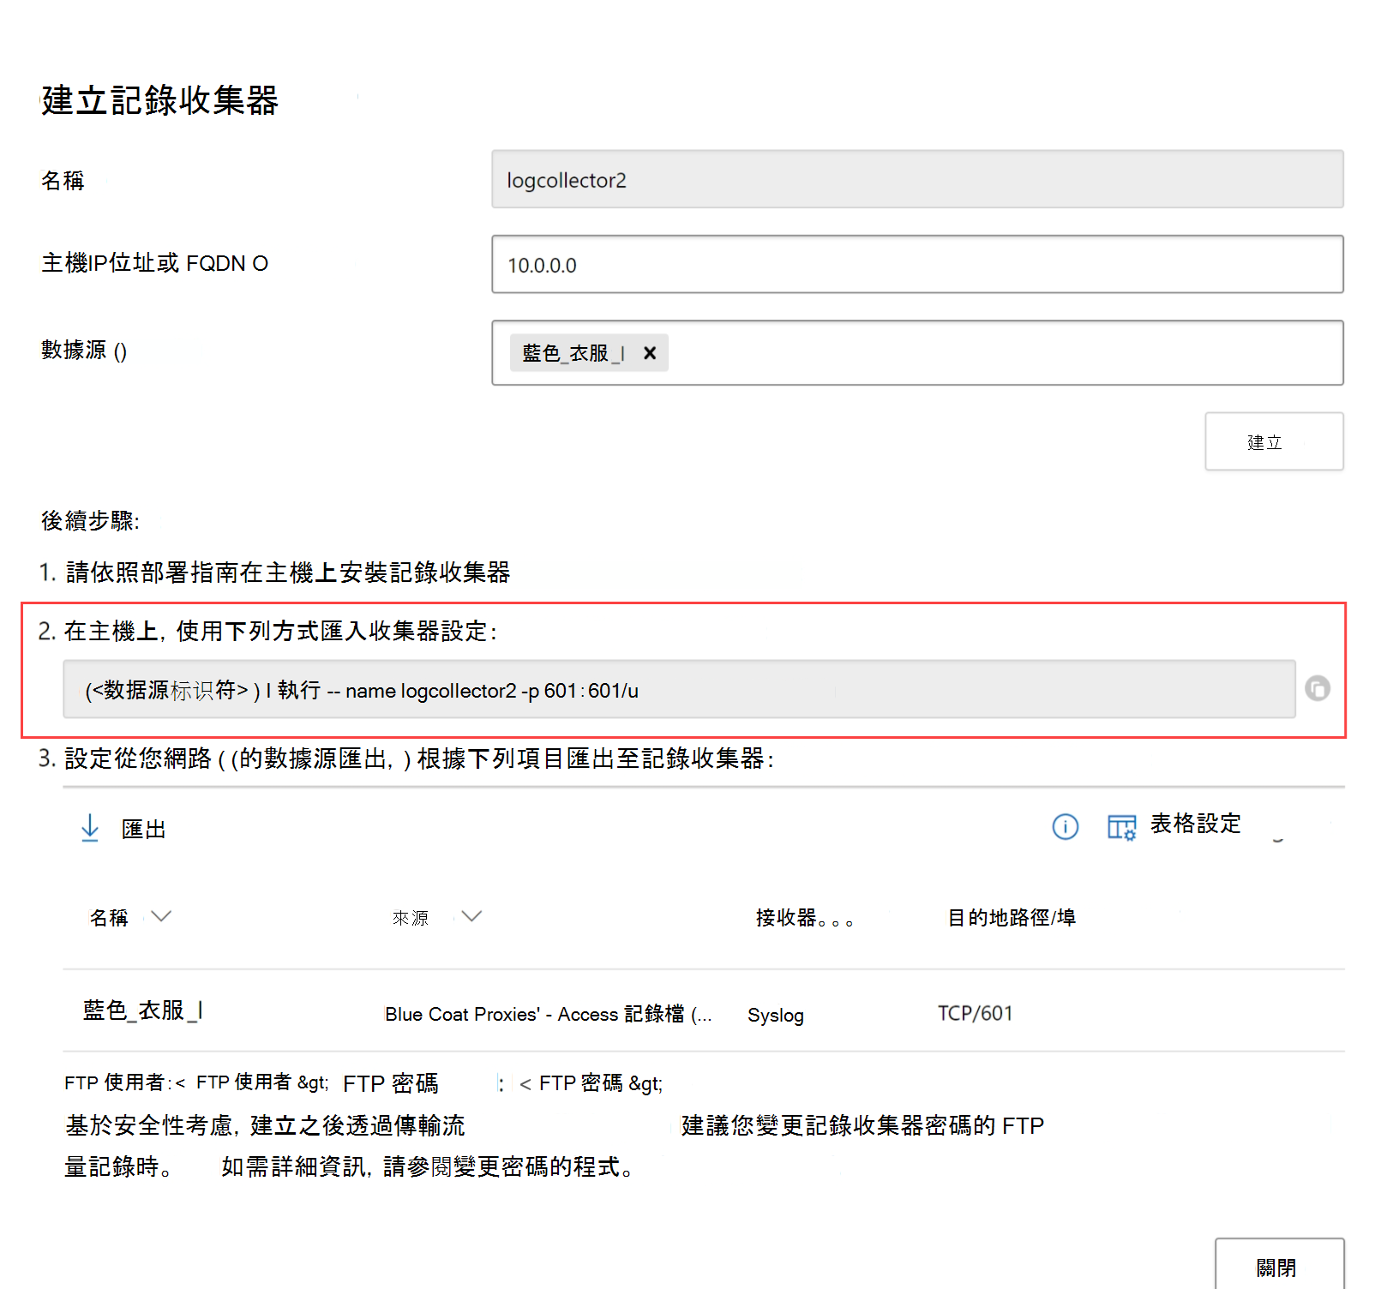Select the 藍色_衣服_l table row name
This screenshot has height=1289, width=1381.
tap(142, 1010)
